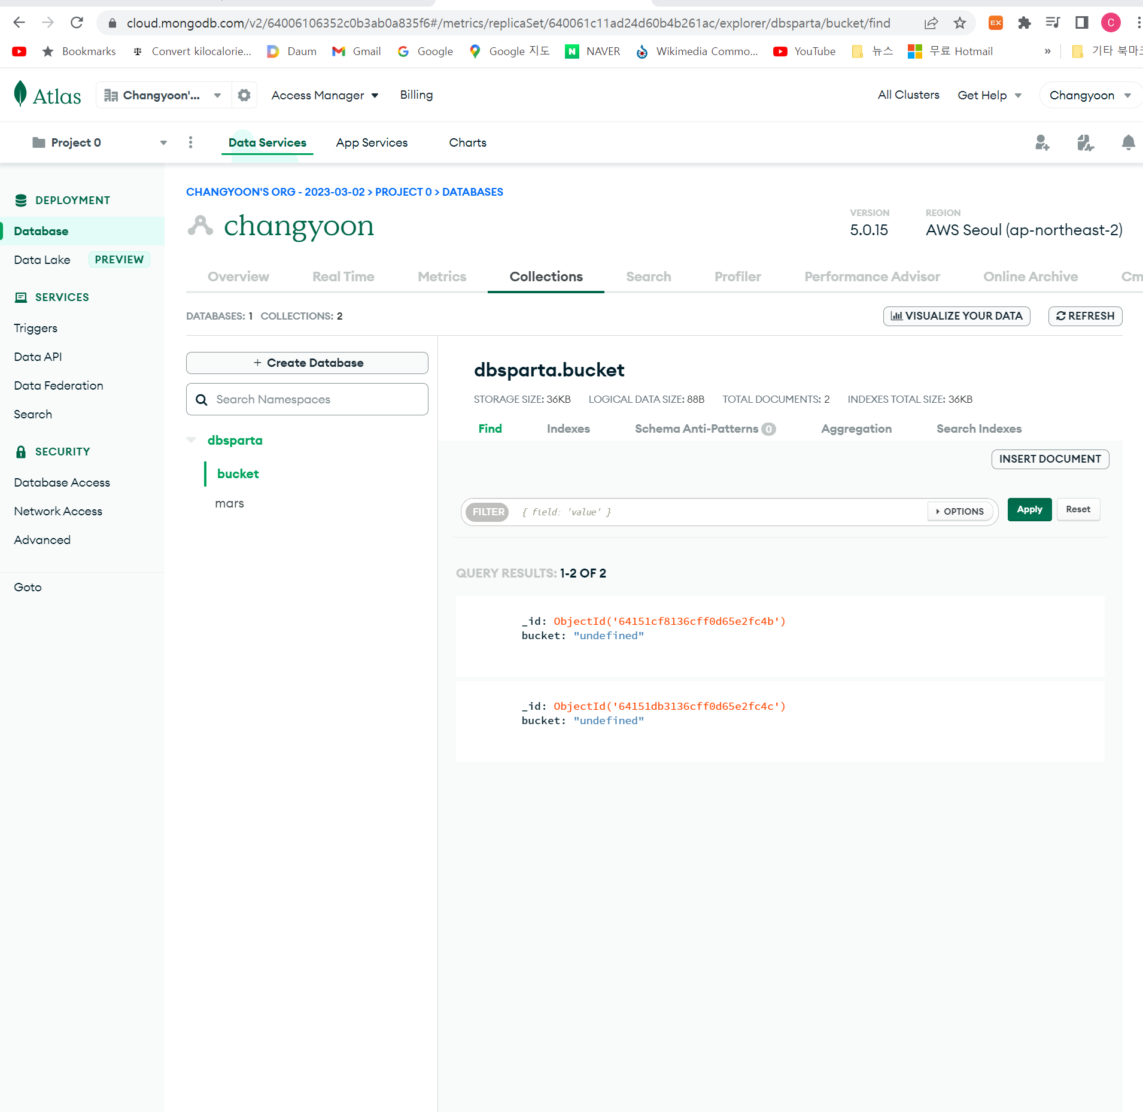
Task: Open the Real Time tab
Action: (x=343, y=277)
